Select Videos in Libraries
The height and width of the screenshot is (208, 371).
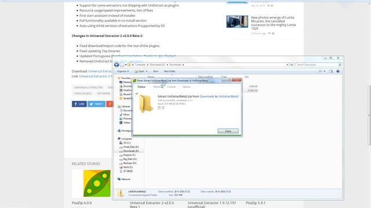[126, 122]
